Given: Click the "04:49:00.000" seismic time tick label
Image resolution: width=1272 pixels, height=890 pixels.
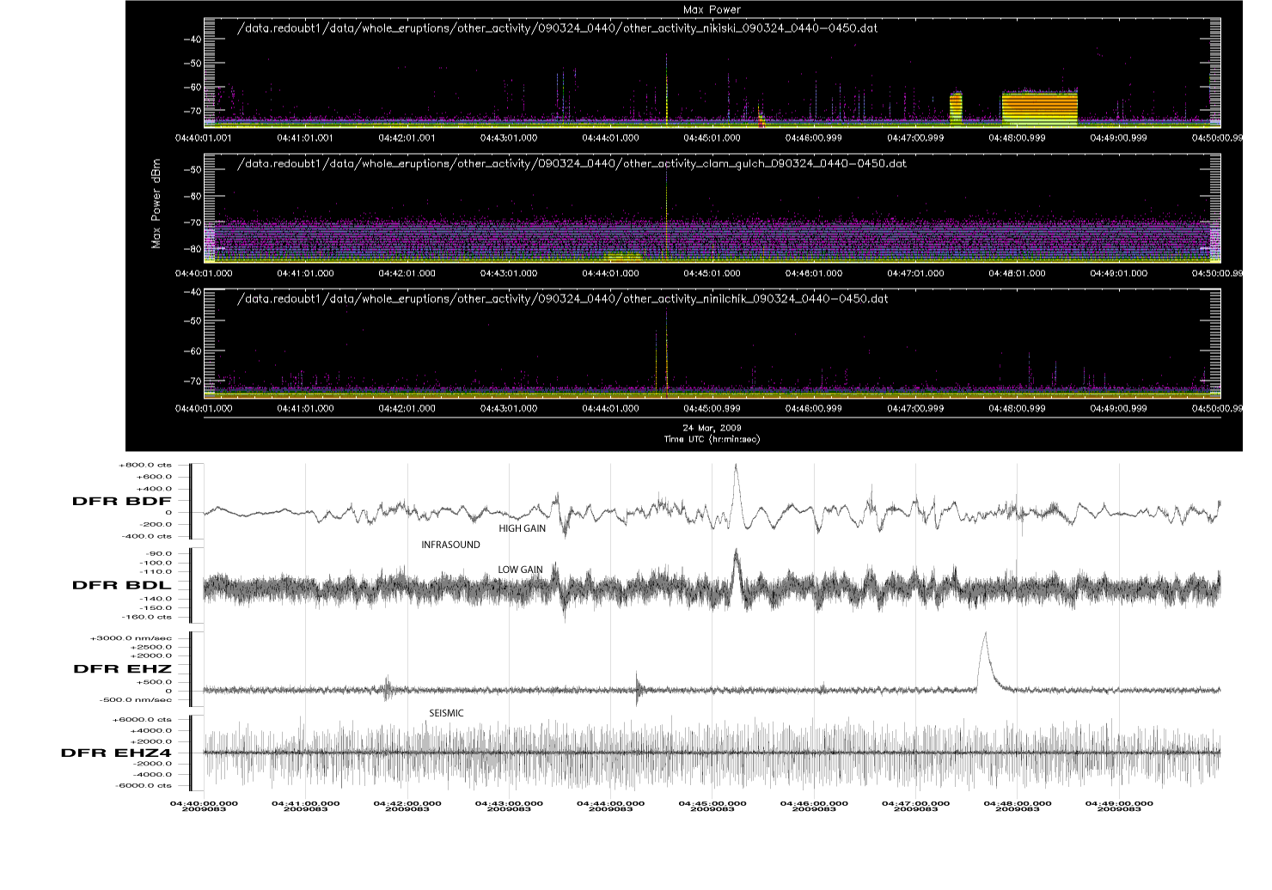Looking at the screenshot, I should pos(1119,803).
